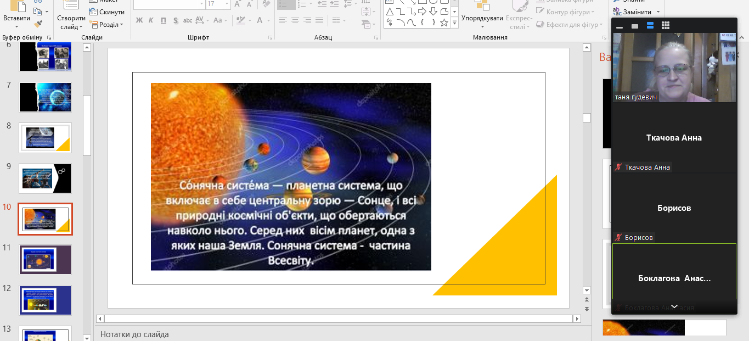Select the arc shape
The width and height of the screenshot is (749, 341).
[x=401, y=23]
